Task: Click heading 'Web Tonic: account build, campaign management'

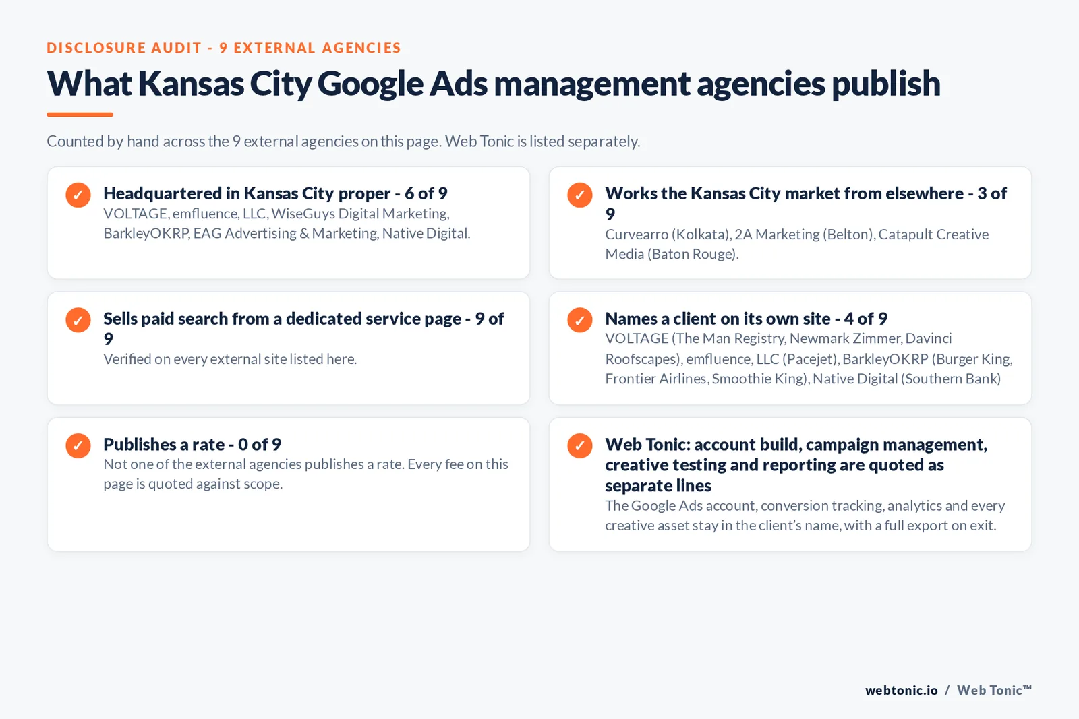Action: pyautogui.click(x=796, y=465)
